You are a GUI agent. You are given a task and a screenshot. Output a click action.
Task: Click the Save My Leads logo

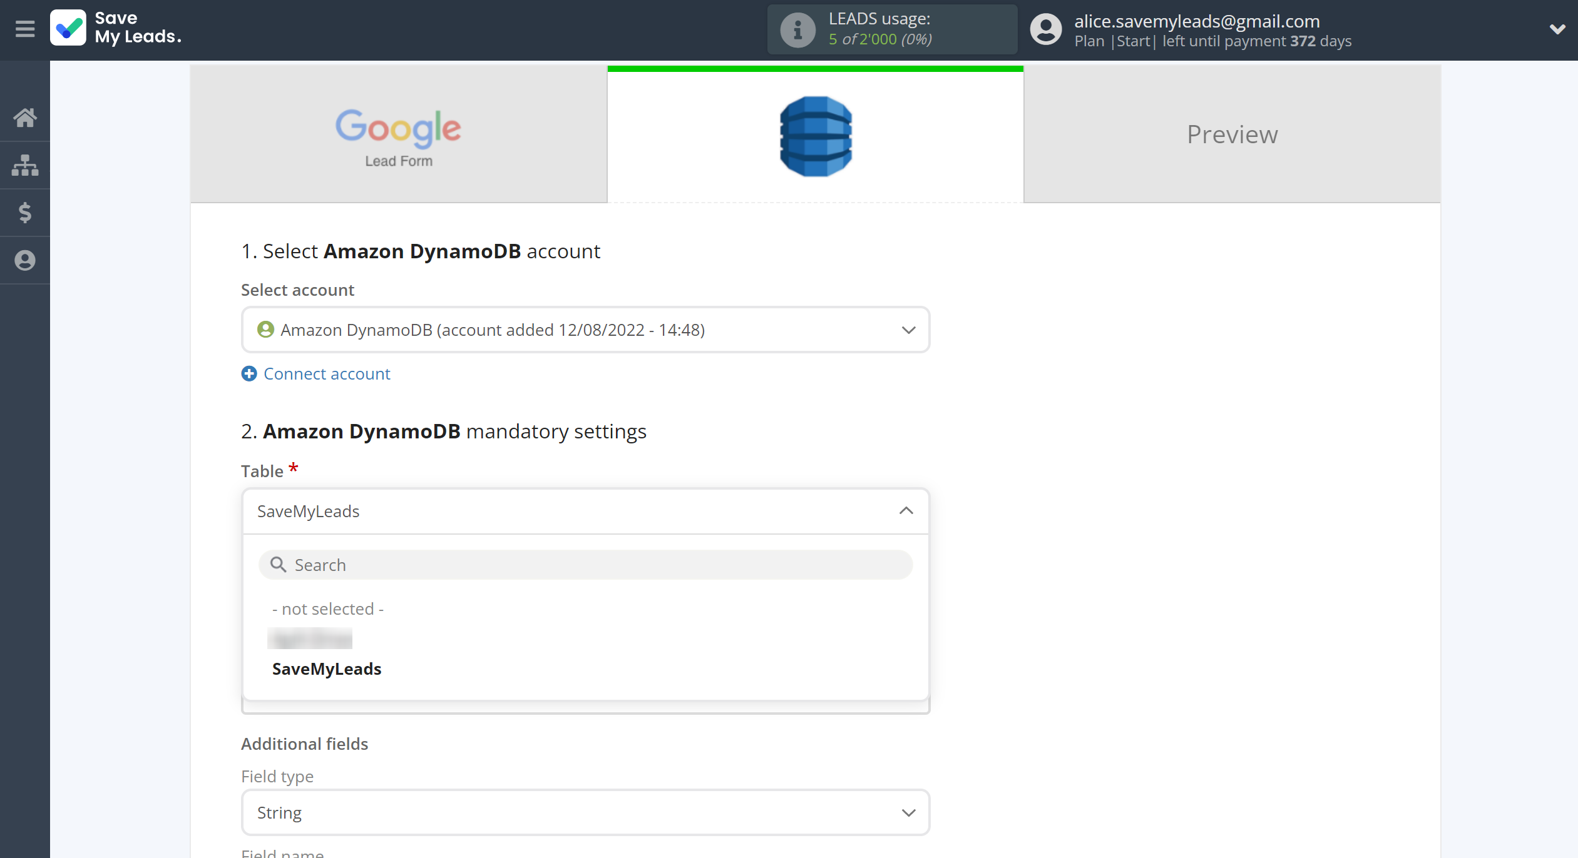116,28
